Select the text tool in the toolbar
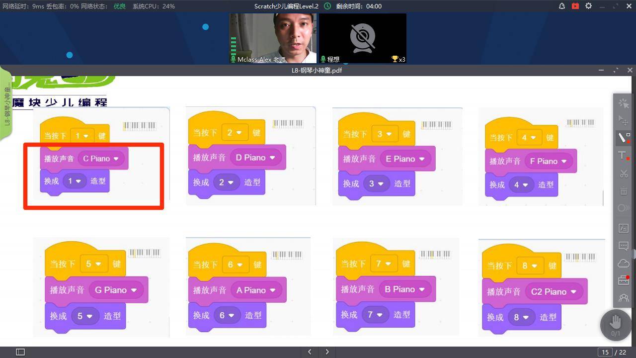The image size is (636, 358). point(623,156)
